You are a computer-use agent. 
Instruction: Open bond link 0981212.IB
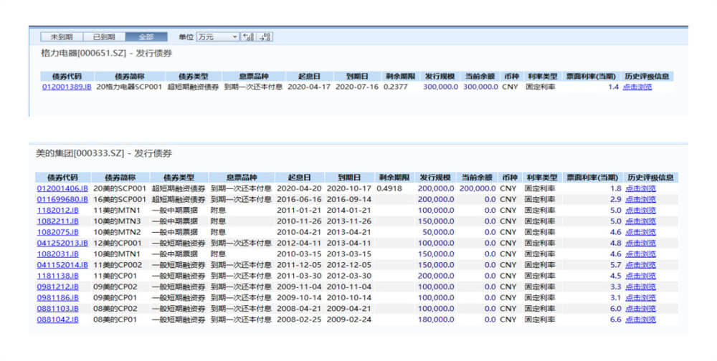[x=57, y=287]
